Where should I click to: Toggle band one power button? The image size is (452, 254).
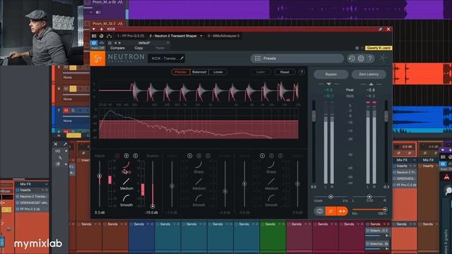(x=117, y=156)
